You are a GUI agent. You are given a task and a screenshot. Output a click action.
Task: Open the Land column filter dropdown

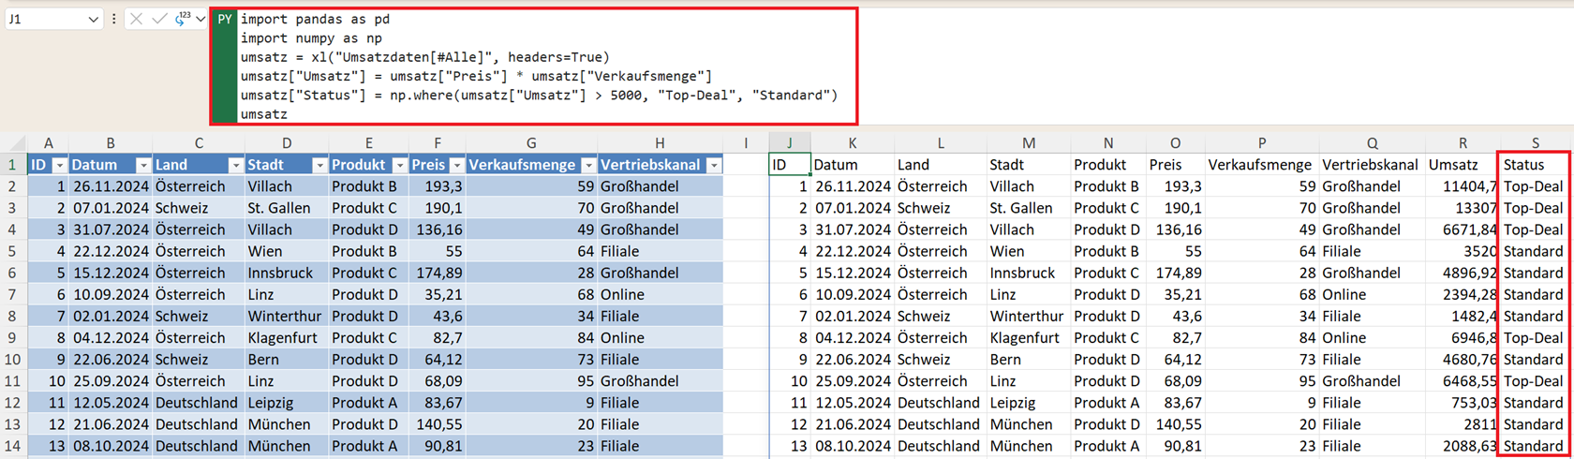(x=236, y=165)
